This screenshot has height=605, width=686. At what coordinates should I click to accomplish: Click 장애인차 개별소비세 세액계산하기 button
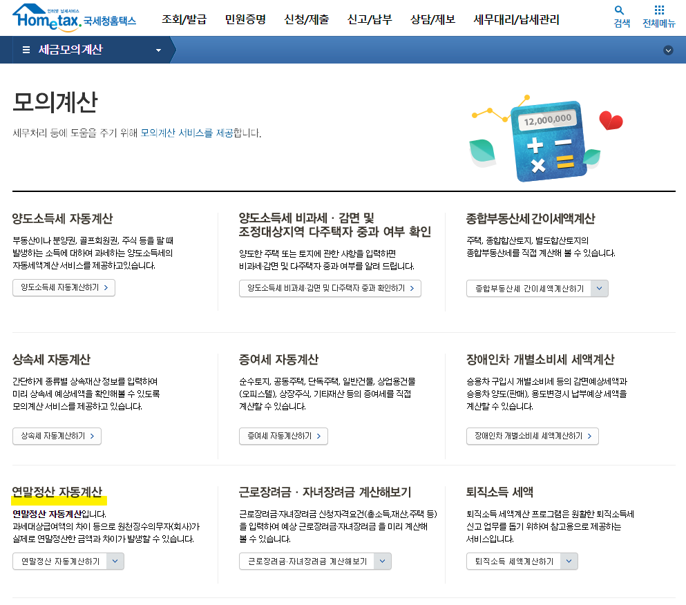pyautogui.click(x=532, y=436)
